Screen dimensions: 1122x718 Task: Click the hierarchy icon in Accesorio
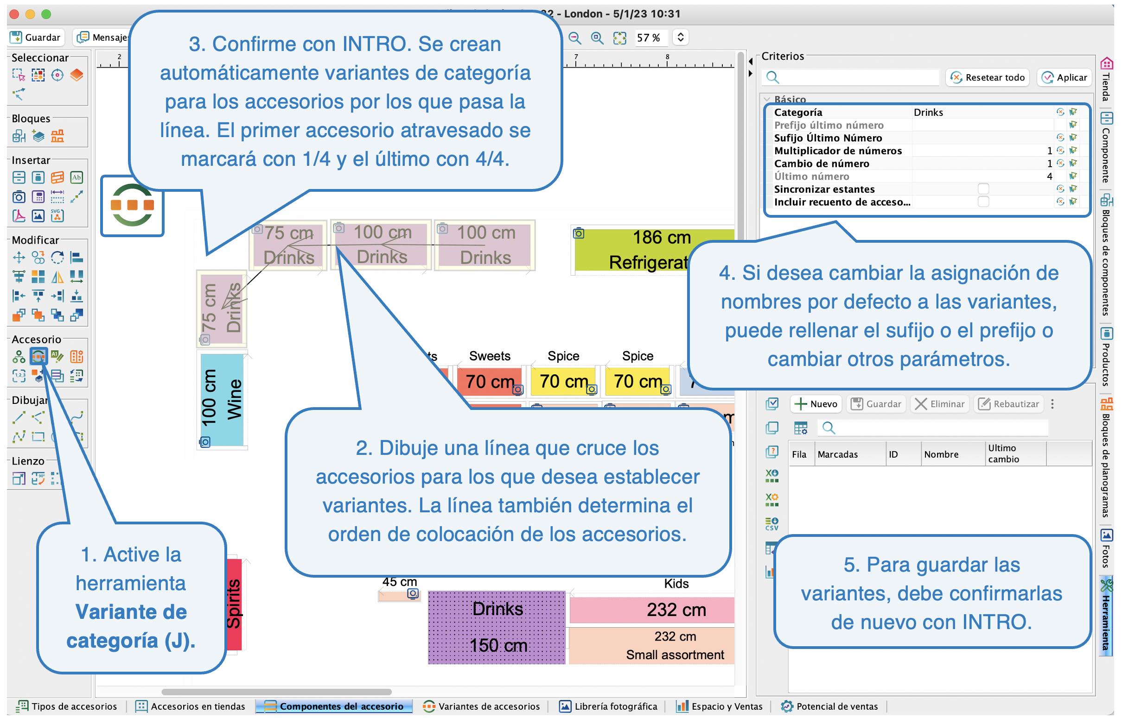(x=19, y=357)
